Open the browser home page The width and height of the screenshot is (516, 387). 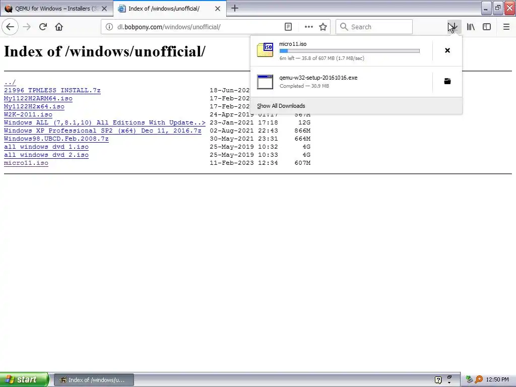coord(59,27)
